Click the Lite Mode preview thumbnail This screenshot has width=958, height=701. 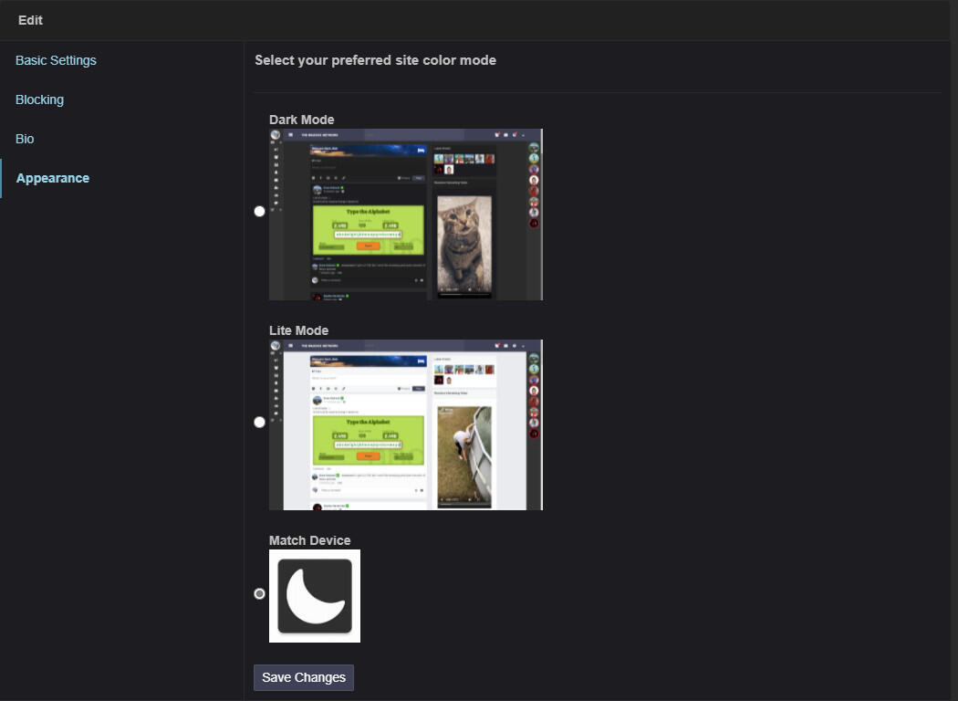point(406,424)
